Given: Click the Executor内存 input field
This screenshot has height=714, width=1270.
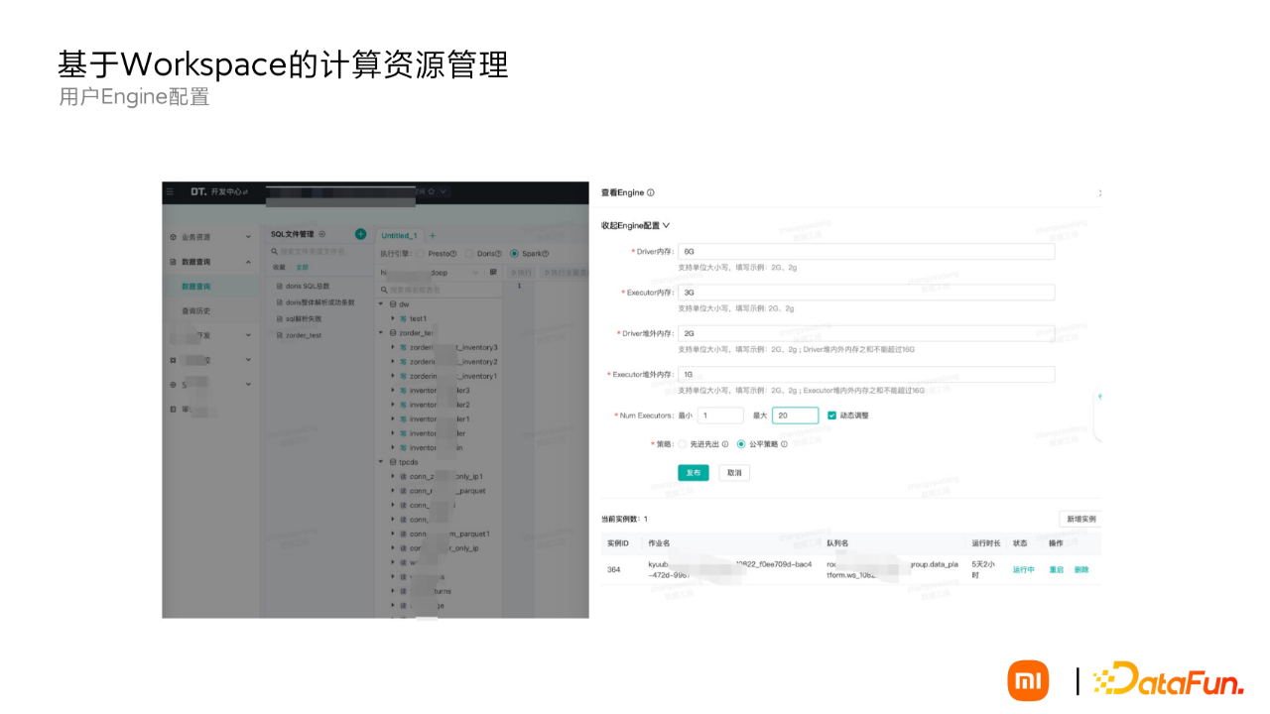Looking at the screenshot, I should point(866,293).
